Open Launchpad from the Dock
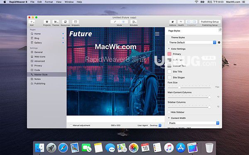The height and width of the screenshot is (155, 249). click(51, 148)
